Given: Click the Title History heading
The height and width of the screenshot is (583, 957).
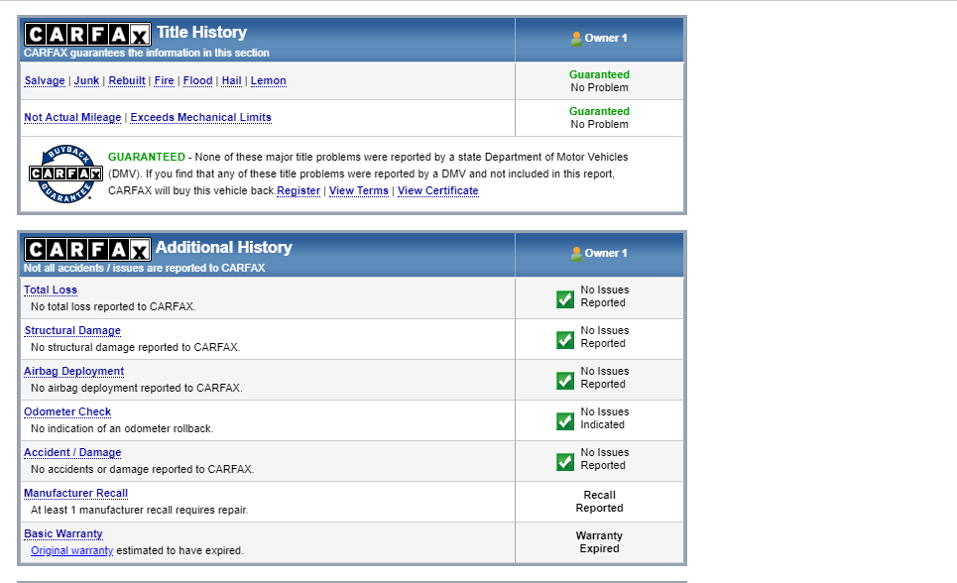Looking at the screenshot, I should pos(202,33).
